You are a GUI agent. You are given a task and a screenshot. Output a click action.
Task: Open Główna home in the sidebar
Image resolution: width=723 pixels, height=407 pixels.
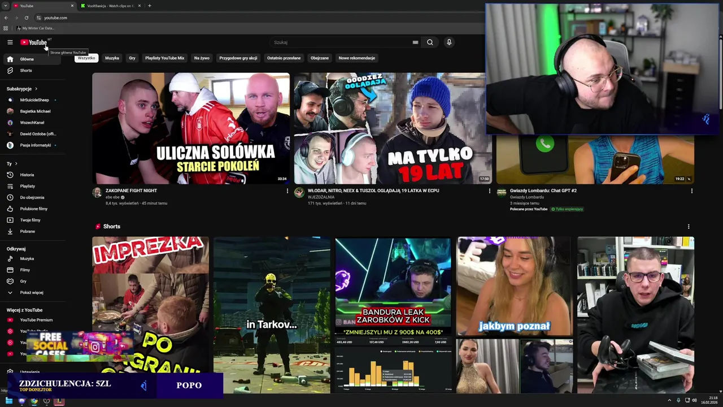click(33, 59)
